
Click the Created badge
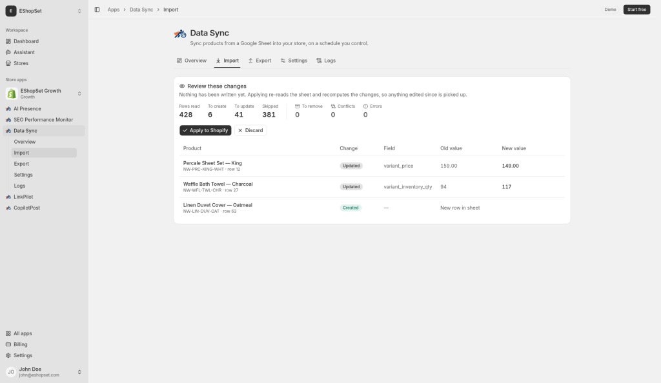pos(351,208)
